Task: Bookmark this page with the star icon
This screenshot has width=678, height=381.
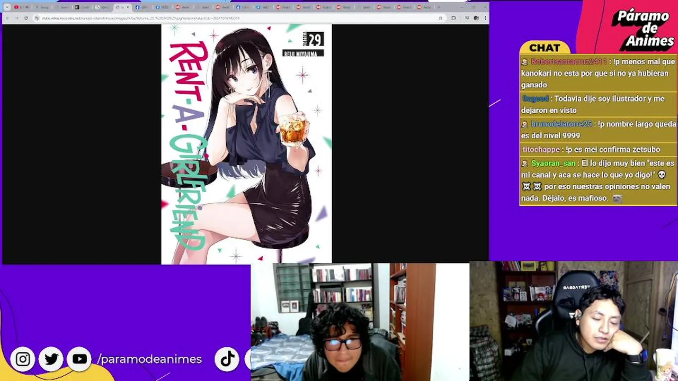Action: [440, 18]
